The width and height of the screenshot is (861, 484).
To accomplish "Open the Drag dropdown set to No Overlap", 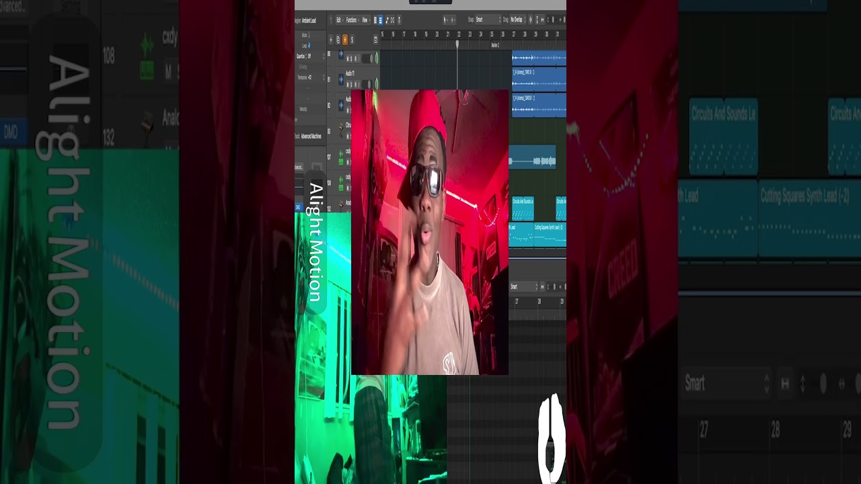I will 517,19.
